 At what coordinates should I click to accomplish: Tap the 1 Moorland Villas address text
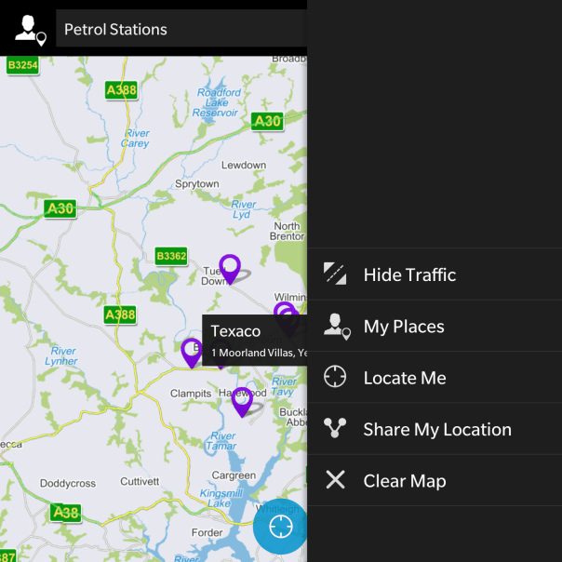click(260, 353)
